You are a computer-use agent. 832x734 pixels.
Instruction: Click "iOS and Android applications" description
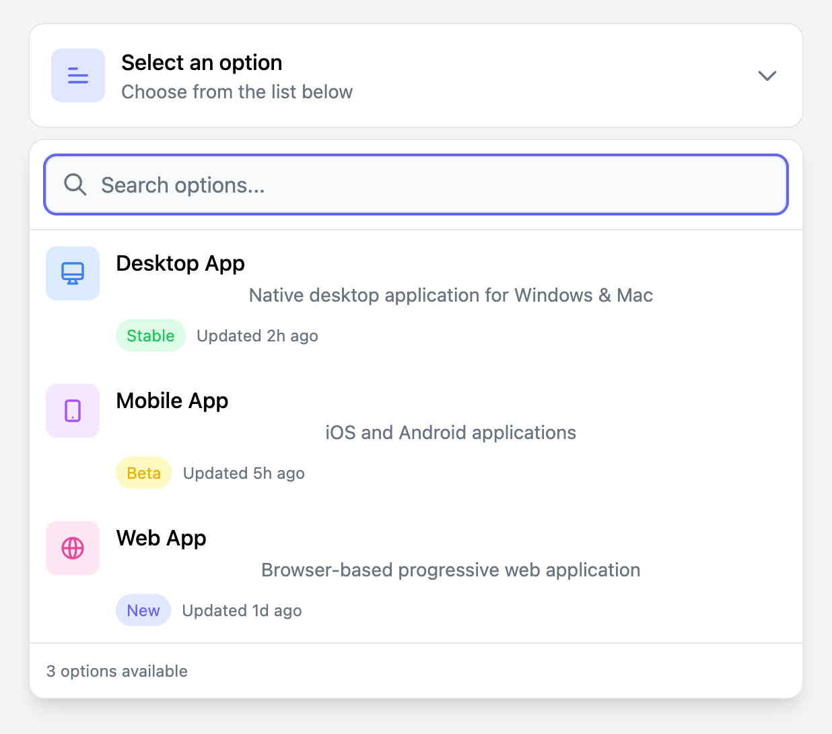point(451,433)
